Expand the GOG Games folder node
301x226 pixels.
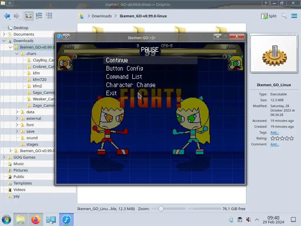(4, 157)
